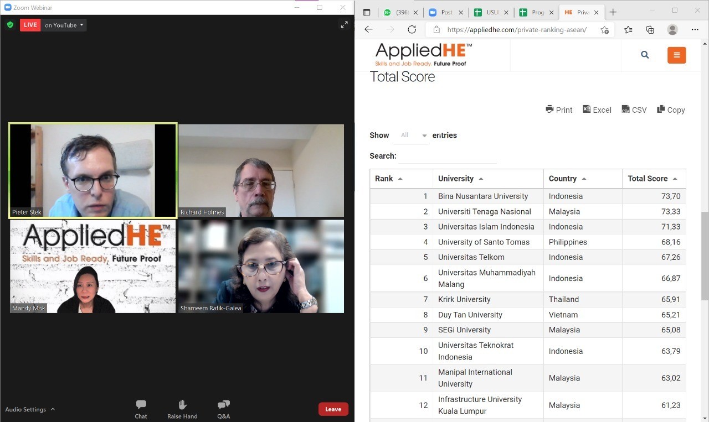Select Mandy Mok's video tile
Viewport: 709px width, 422px height.
[x=93, y=267]
